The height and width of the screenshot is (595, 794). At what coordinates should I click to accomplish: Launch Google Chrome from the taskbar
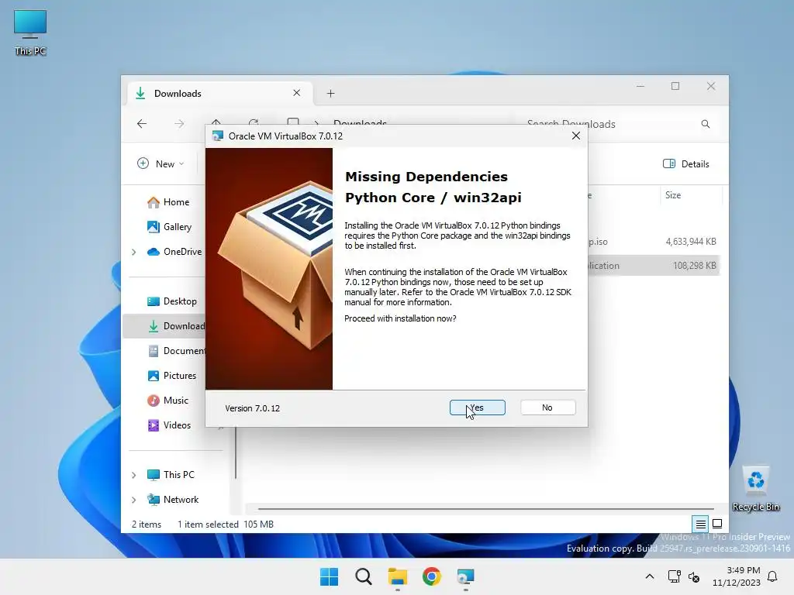(x=431, y=576)
